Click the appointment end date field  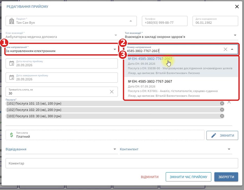coord(62,78)
